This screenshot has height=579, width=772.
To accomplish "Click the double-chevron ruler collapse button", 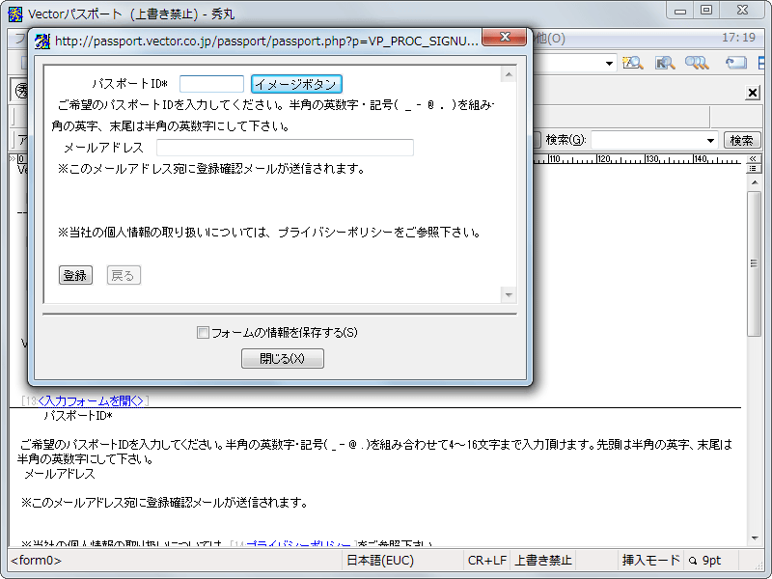I will 753,158.
